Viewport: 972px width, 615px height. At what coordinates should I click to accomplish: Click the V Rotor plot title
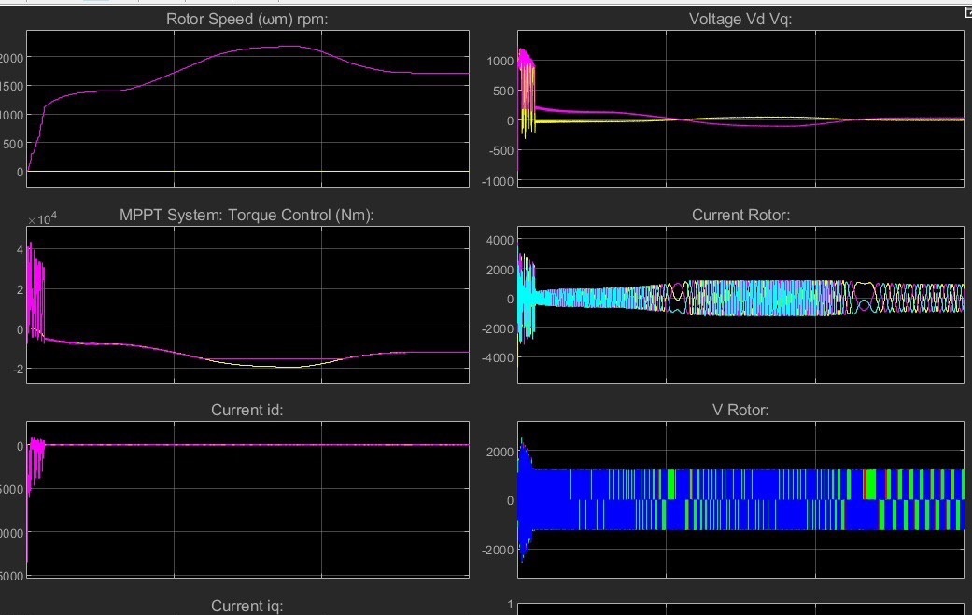[x=740, y=410]
